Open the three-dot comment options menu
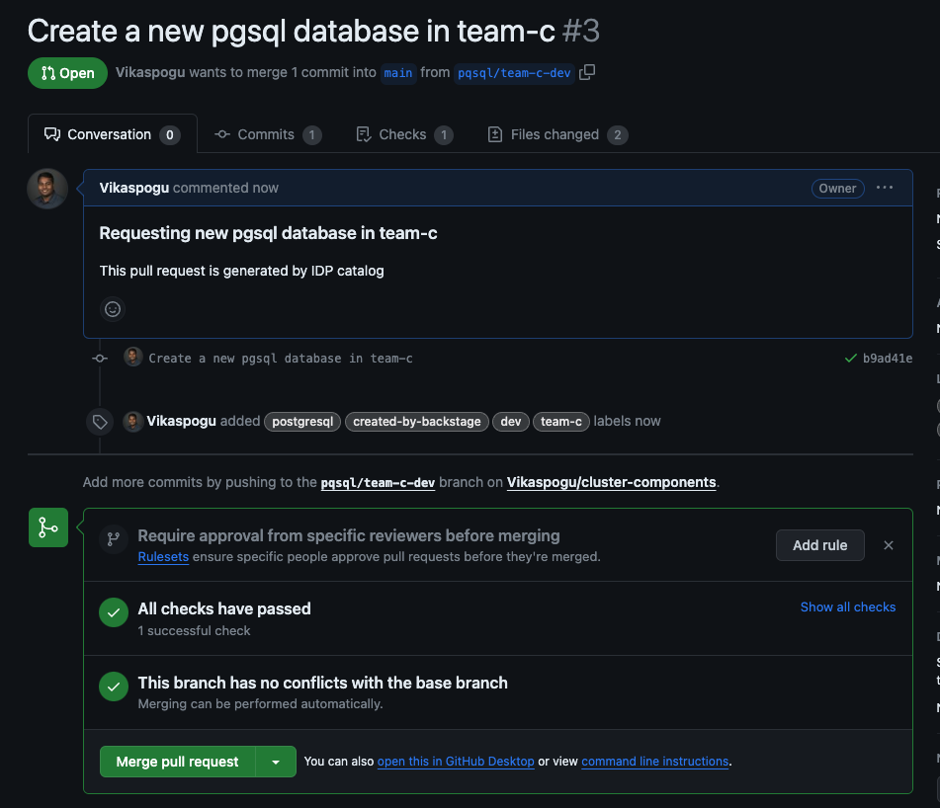This screenshot has height=808, width=940. [x=885, y=188]
